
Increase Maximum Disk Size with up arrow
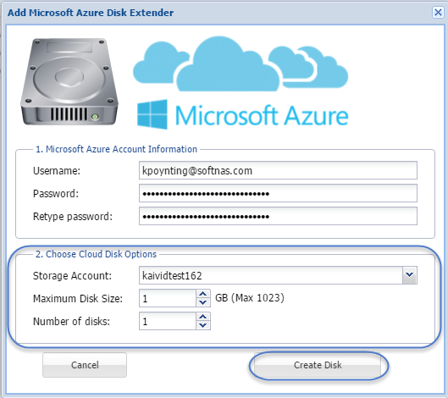[203, 294]
